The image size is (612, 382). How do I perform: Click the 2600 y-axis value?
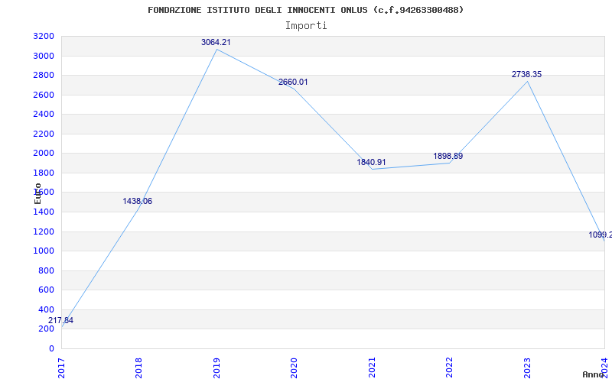[x=44, y=95]
